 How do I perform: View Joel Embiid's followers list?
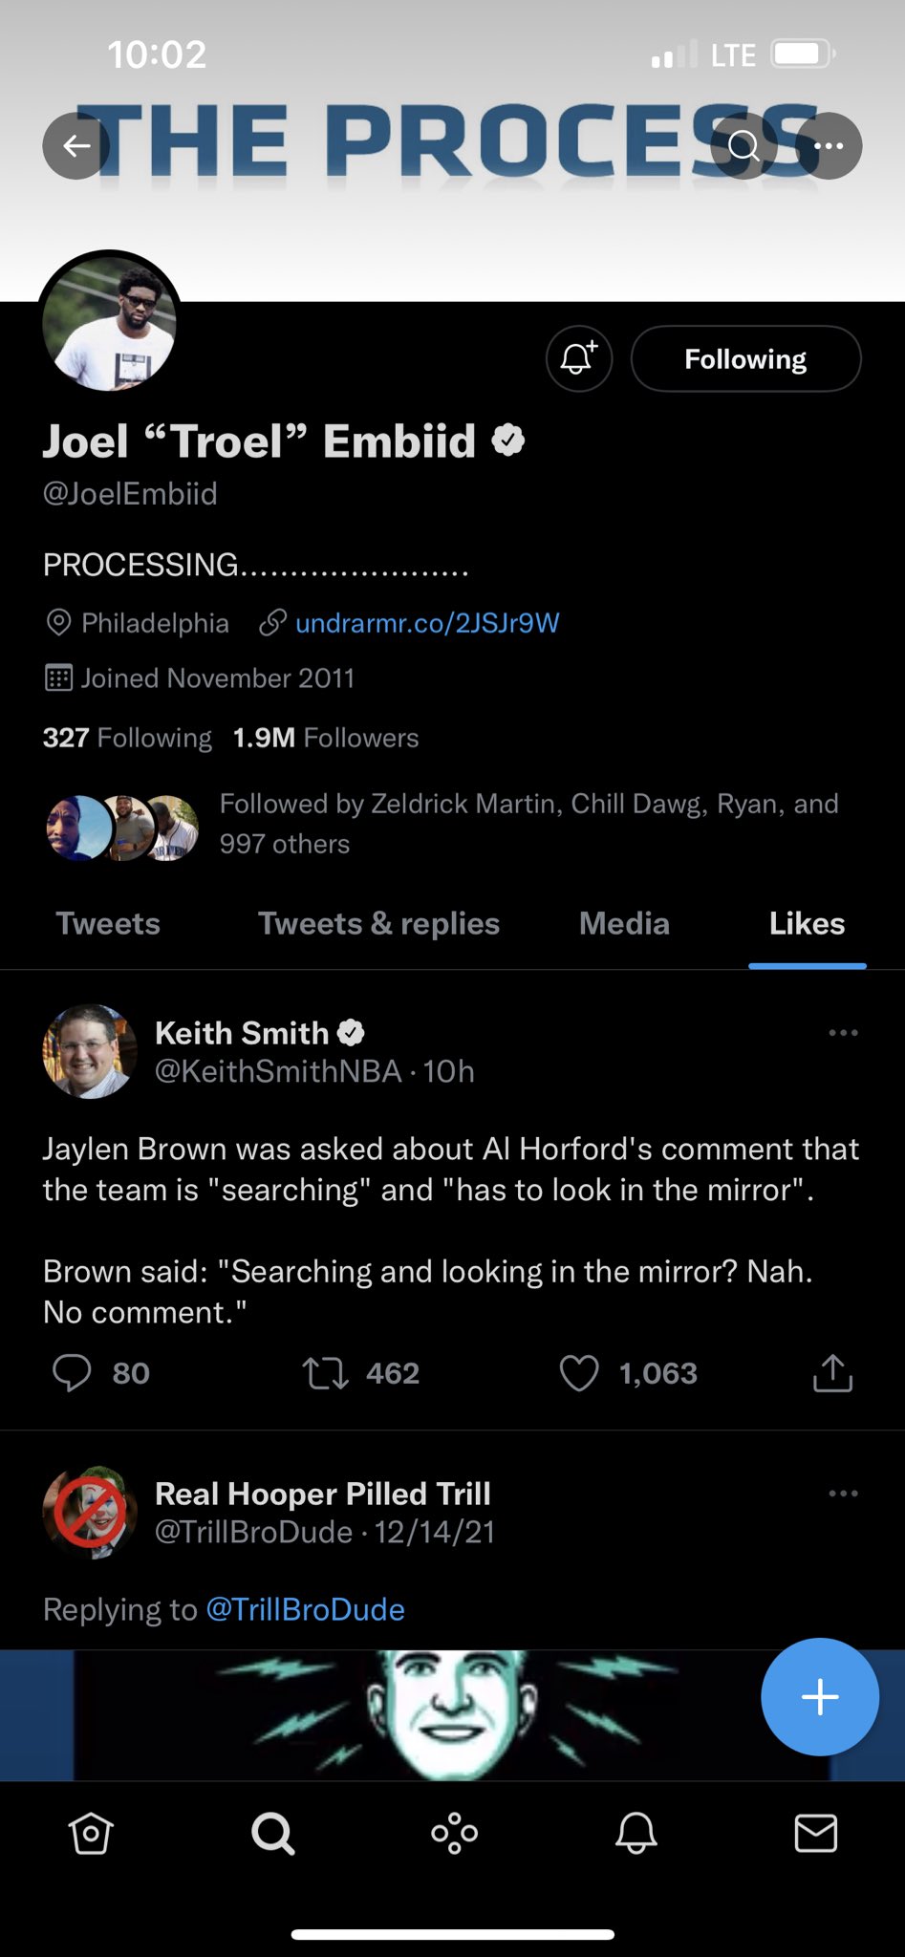click(324, 738)
